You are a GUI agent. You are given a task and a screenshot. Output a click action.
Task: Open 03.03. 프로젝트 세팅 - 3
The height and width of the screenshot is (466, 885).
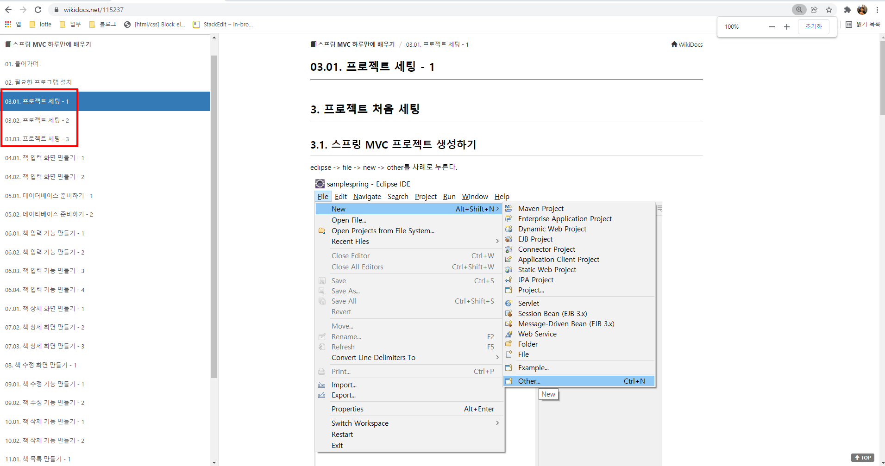coord(37,139)
